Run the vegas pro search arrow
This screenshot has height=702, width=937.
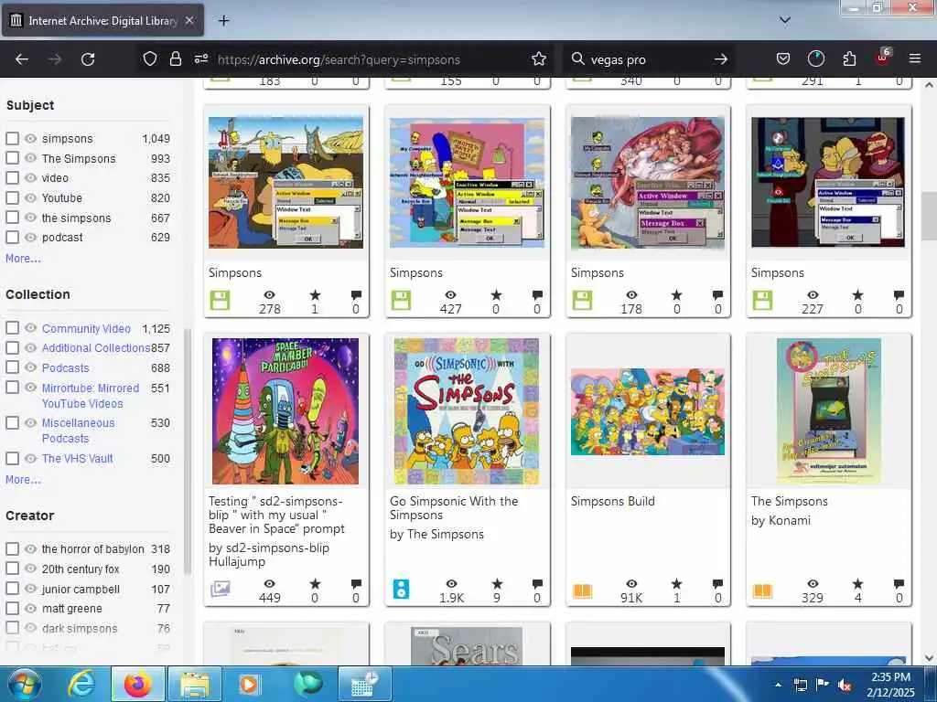click(721, 59)
